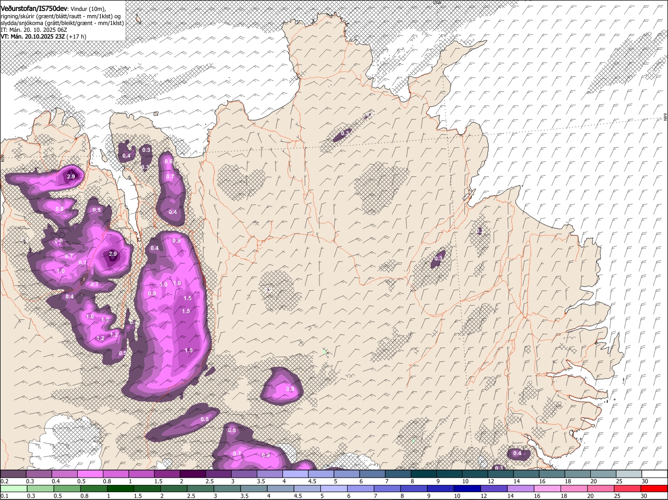Click the 15W longitude label
The width and height of the screenshot is (668, 500).
[x=437, y=3]
